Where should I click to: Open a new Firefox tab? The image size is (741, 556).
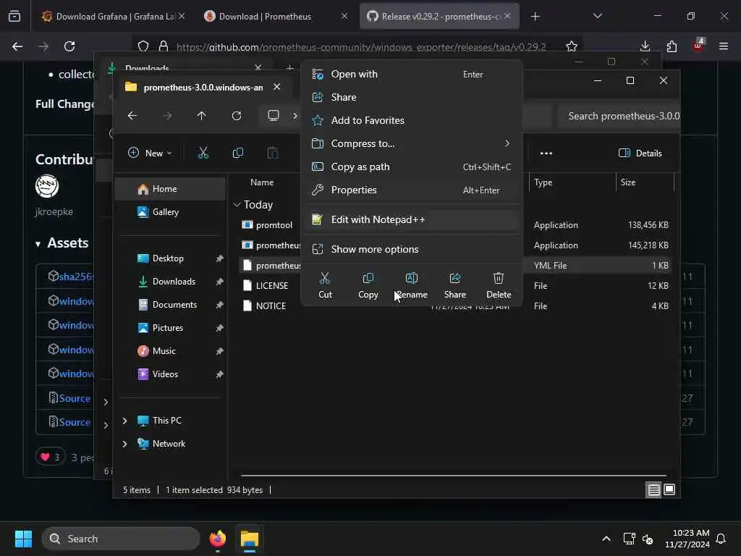pos(535,17)
